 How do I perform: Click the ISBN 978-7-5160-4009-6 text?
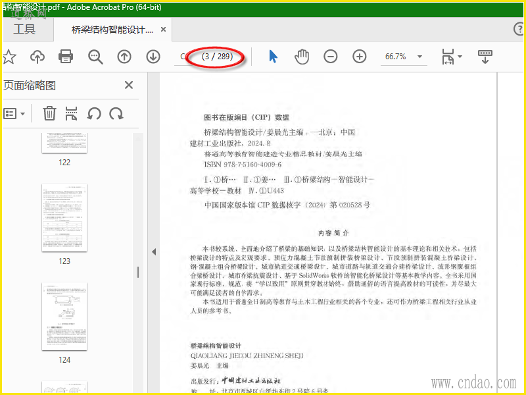[x=243, y=165]
